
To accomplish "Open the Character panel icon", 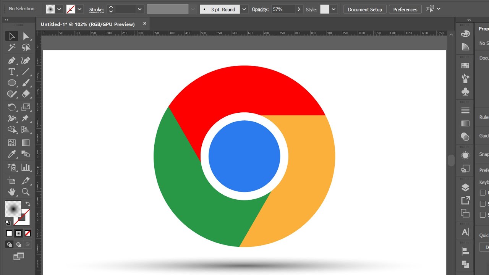I will (465, 232).
